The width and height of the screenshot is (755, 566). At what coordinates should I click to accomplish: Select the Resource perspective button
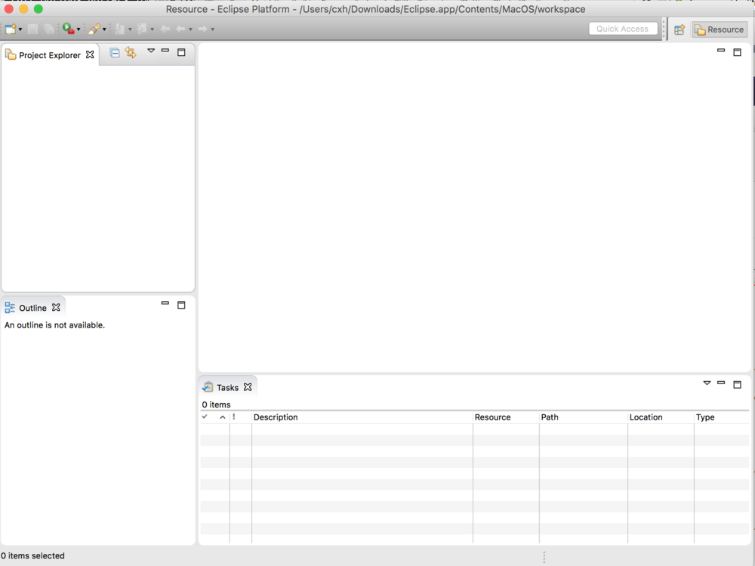pos(718,29)
